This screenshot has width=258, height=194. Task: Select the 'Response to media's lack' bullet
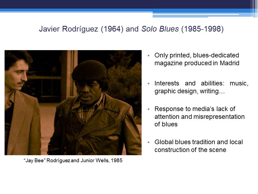click(x=199, y=117)
